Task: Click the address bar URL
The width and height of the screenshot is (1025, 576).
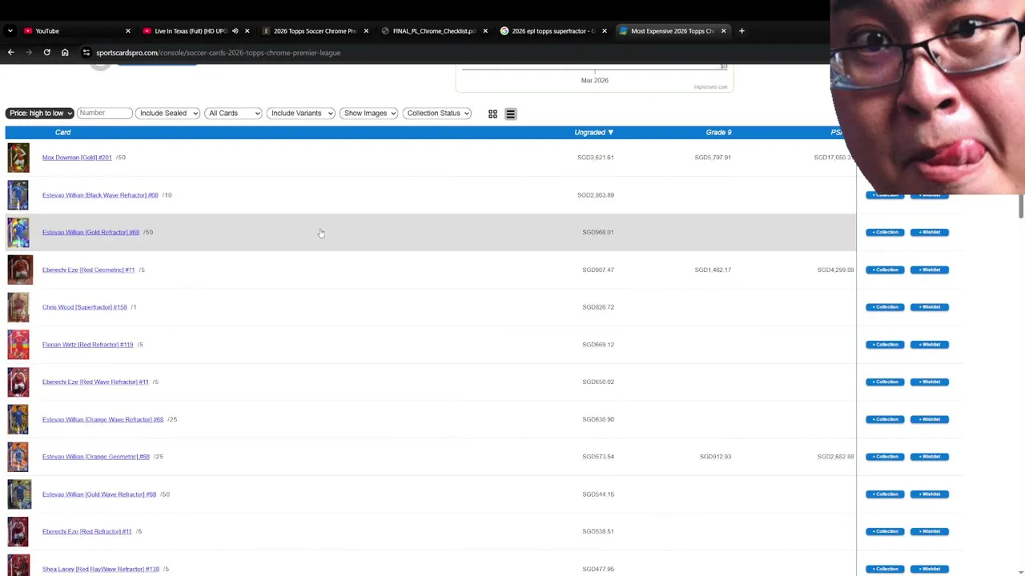Action: pos(218,53)
